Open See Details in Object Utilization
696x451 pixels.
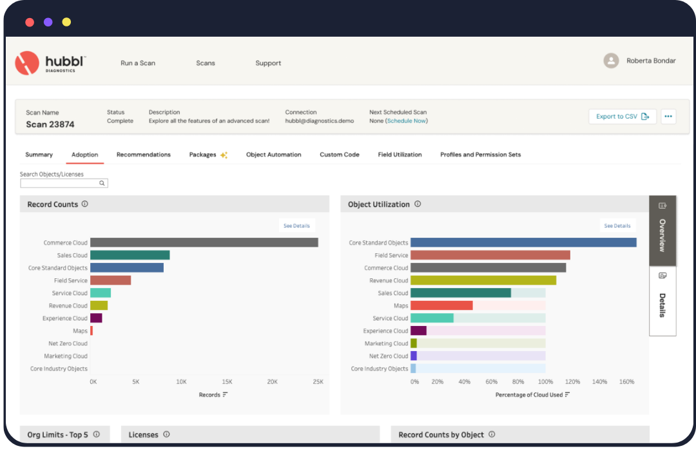coord(617,225)
